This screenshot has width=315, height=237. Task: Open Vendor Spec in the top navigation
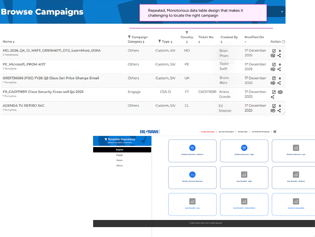coord(243,132)
